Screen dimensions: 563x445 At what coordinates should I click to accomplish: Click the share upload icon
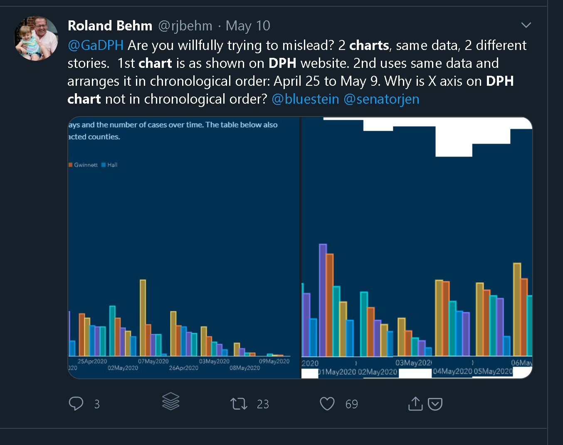tap(415, 403)
